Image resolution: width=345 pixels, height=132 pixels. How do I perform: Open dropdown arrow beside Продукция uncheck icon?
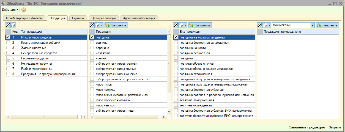[x=102, y=25]
